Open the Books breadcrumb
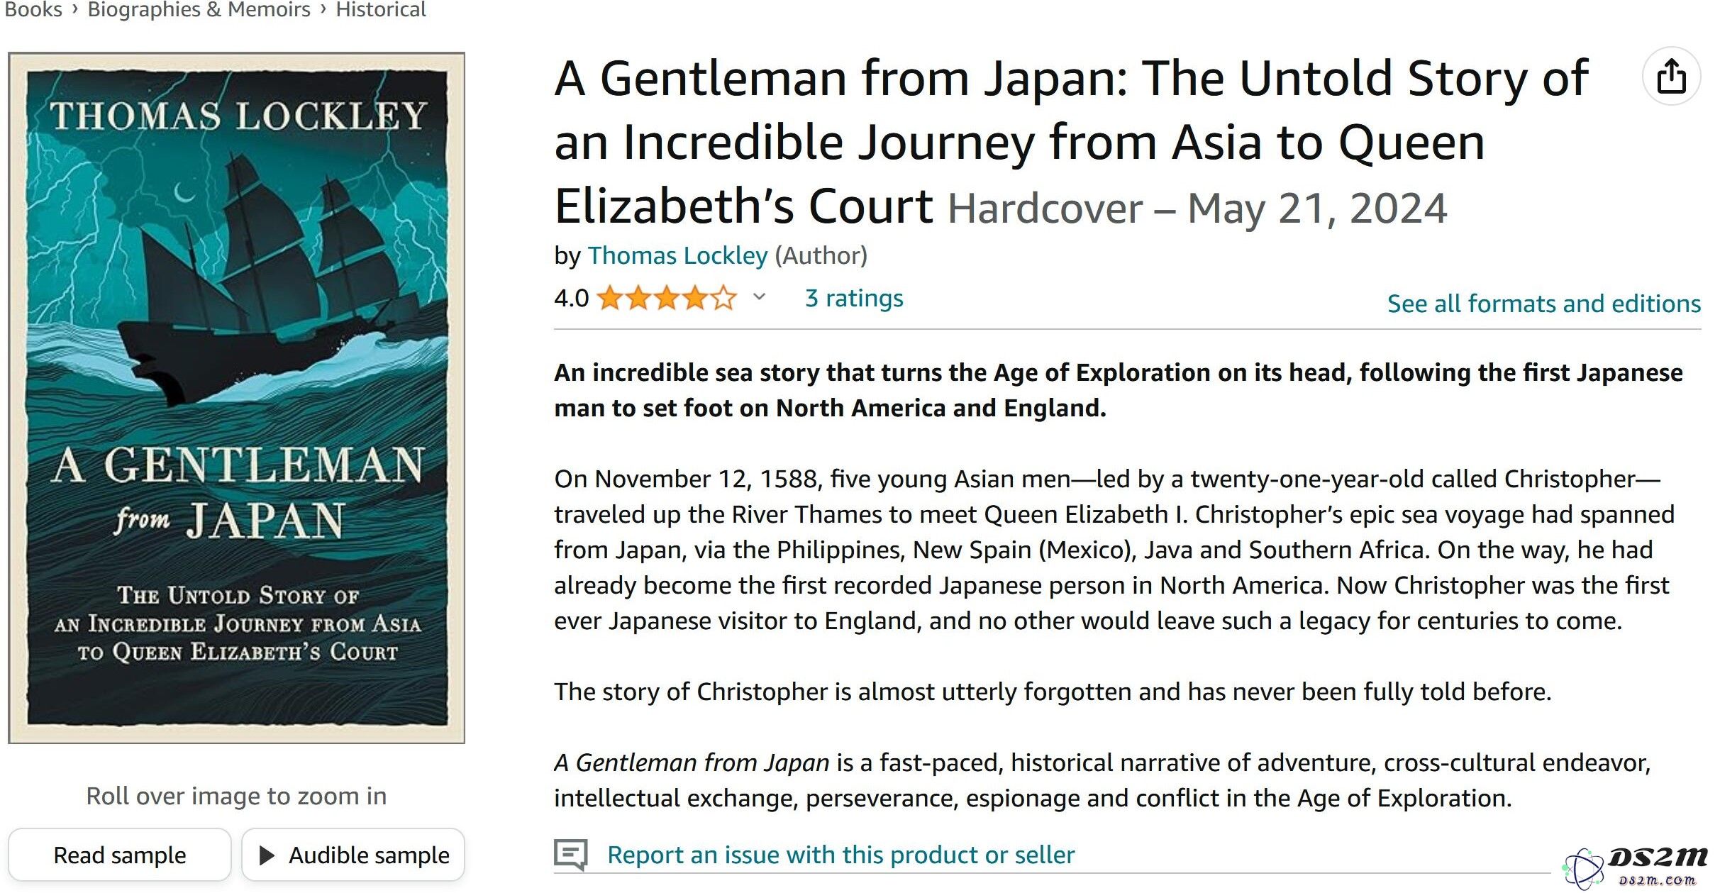This screenshot has height=893, width=1720. tap(33, 9)
